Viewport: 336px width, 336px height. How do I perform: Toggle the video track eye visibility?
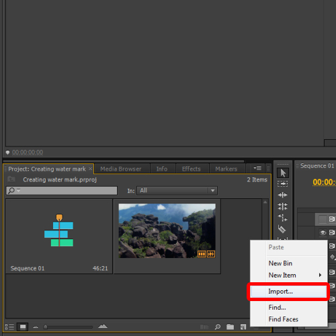click(x=323, y=233)
